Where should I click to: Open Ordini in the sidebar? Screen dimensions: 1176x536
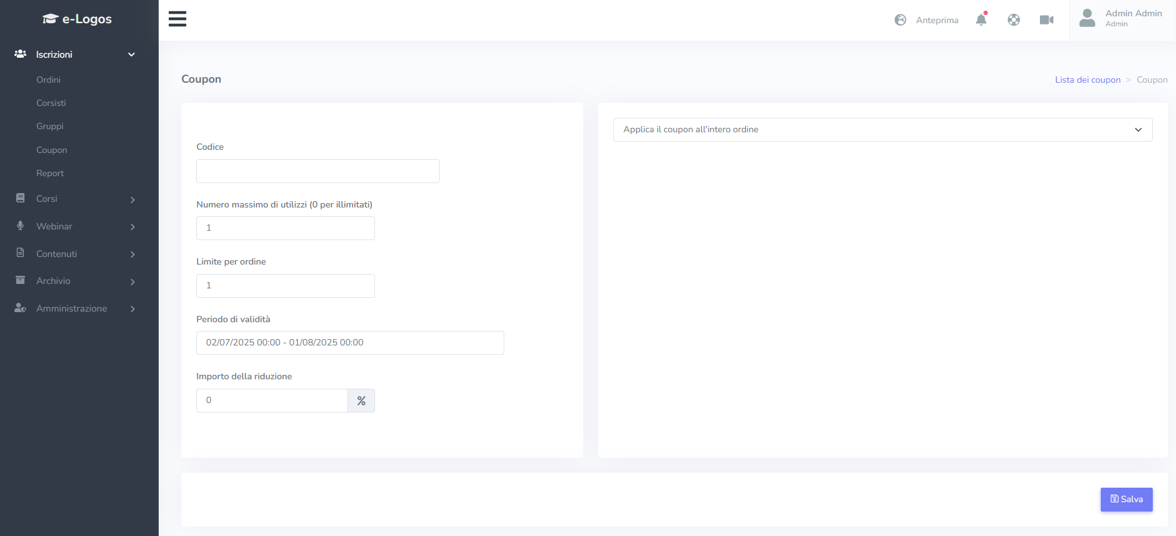pyautogui.click(x=48, y=80)
